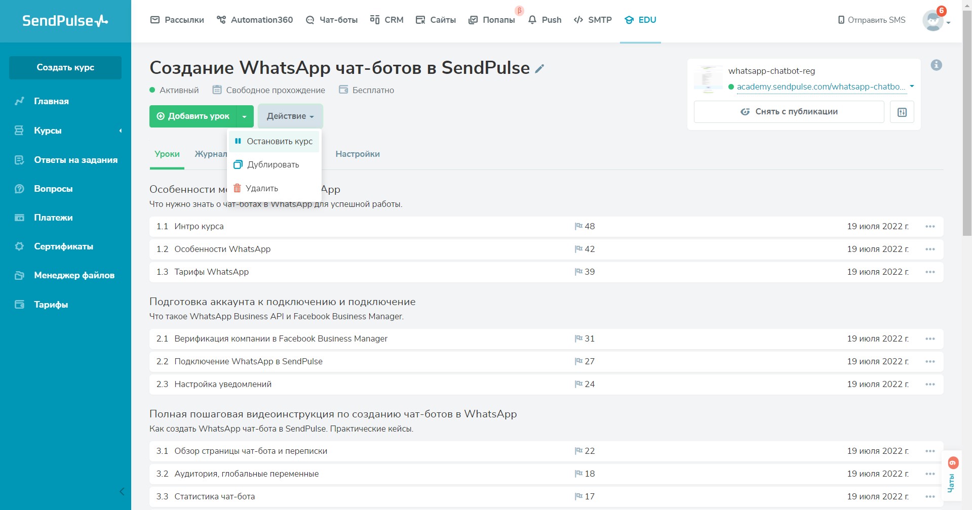Edit course title with pencil icon
Viewport: 972px width, 510px height.
click(540, 68)
